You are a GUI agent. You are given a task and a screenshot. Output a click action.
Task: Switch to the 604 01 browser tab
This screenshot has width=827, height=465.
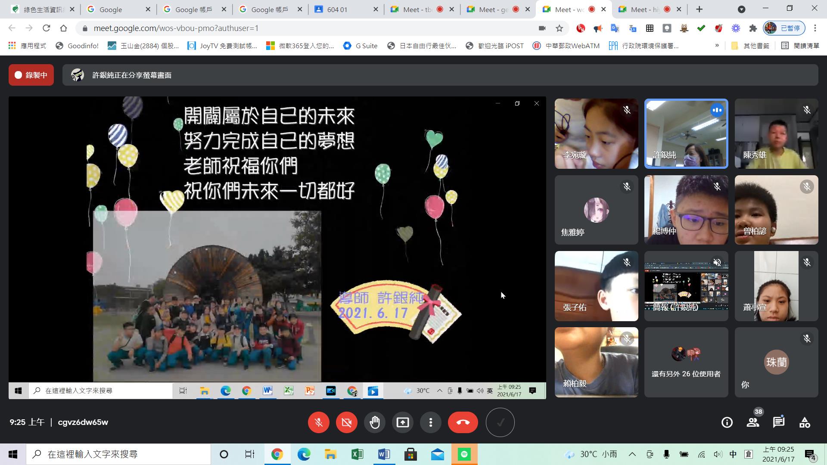pyautogui.click(x=346, y=9)
